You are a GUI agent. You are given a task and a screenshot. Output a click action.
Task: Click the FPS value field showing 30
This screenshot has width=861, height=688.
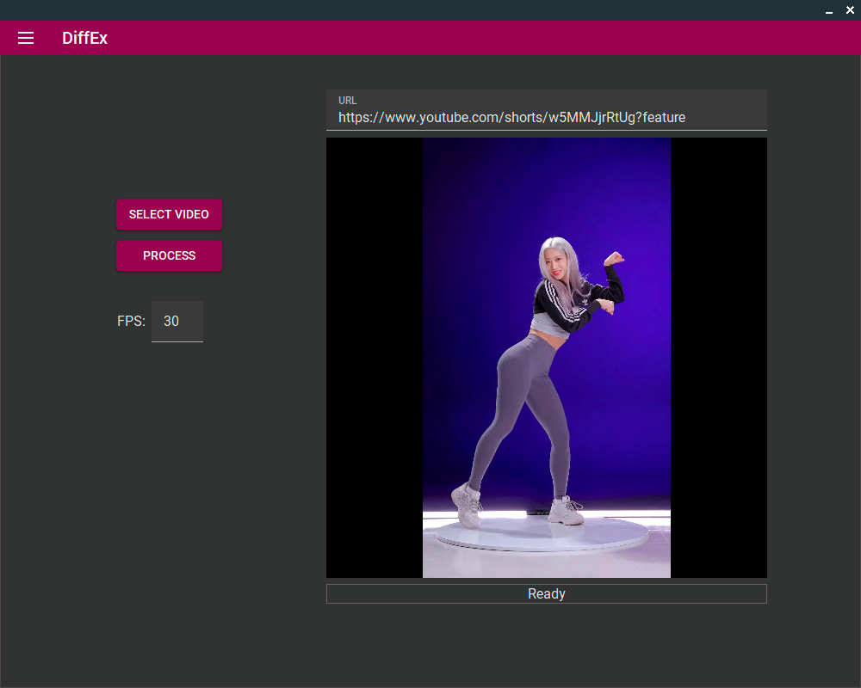(177, 321)
